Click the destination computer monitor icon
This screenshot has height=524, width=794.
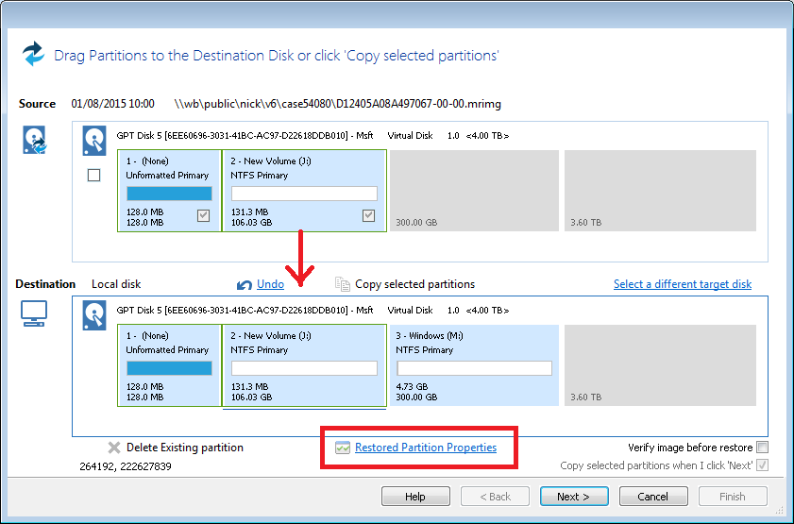[34, 315]
